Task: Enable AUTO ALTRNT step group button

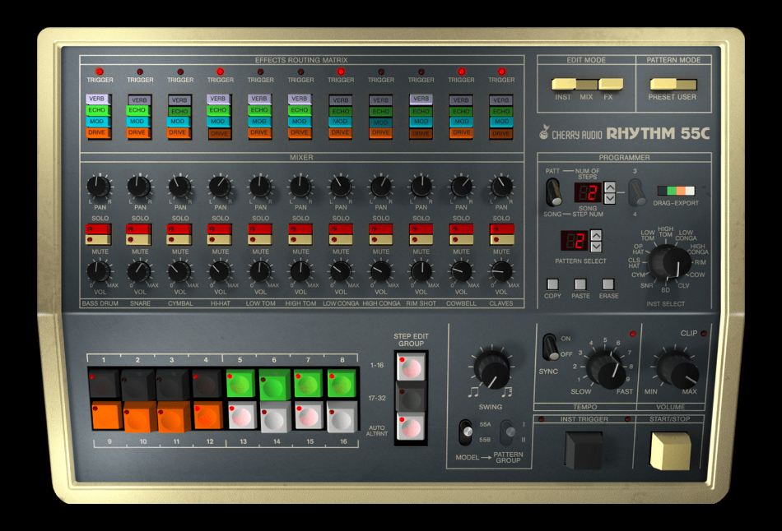Action: coord(411,427)
